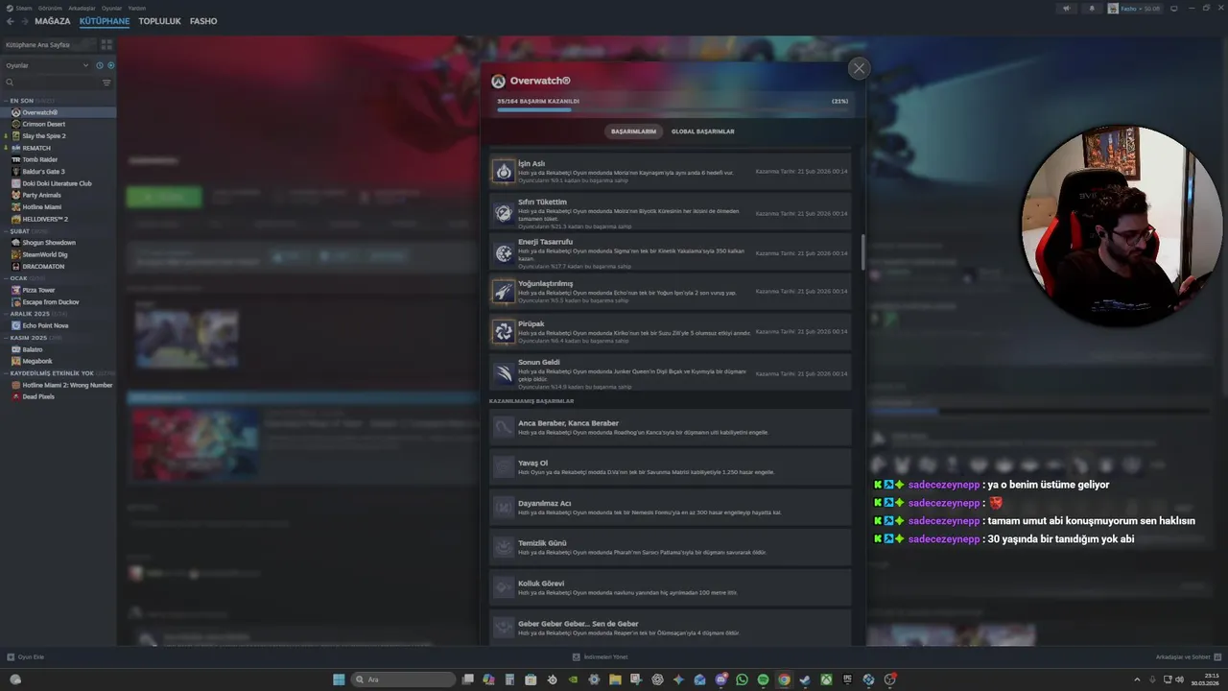The image size is (1228, 691).
Task: Click the achievements list scrollbar thumb
Action: click(x=862, y=251)
